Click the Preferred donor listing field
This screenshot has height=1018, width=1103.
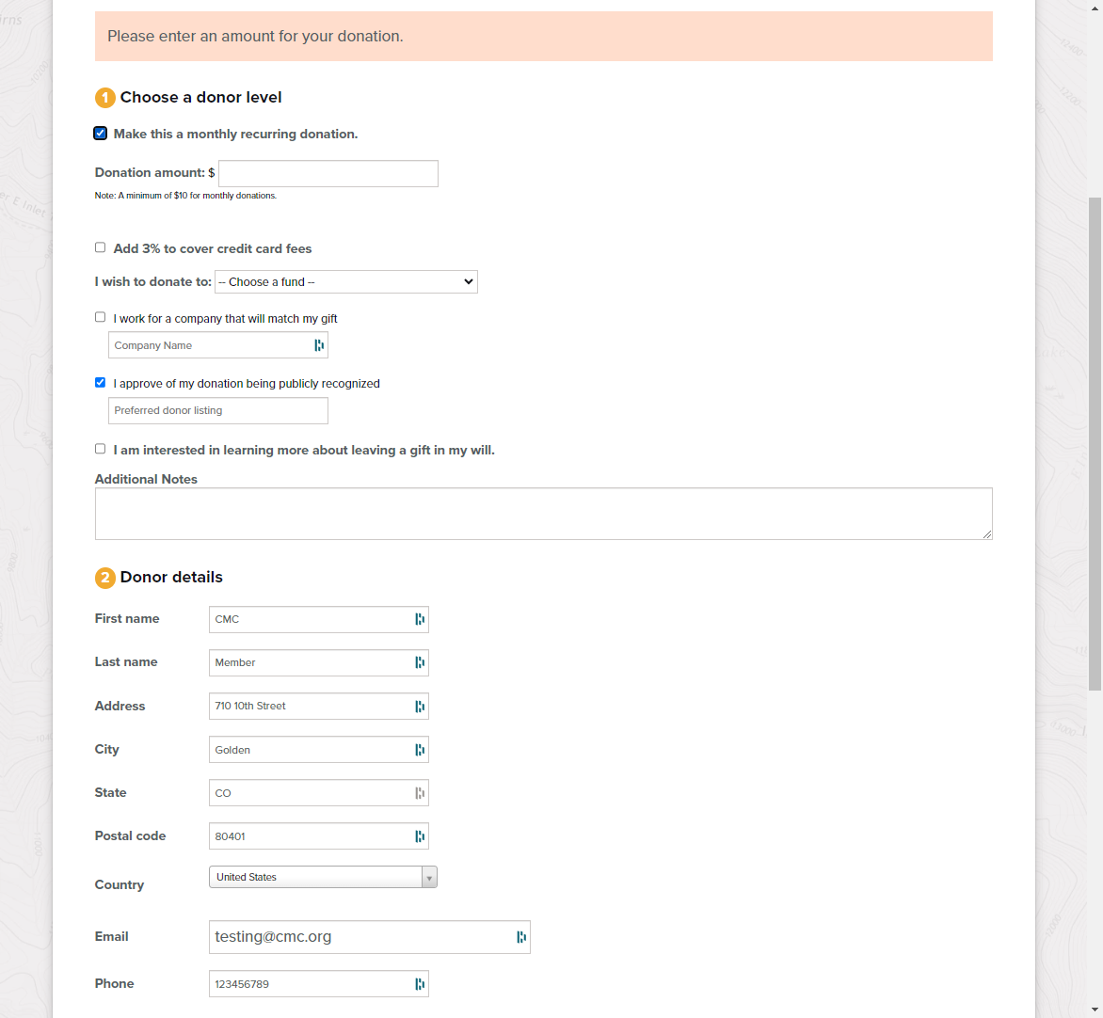click(218, 410)
